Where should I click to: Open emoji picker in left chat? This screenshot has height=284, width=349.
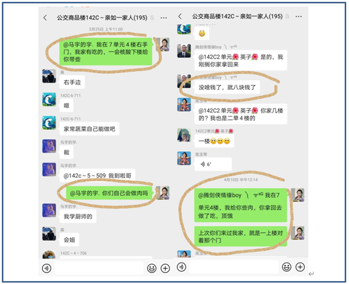coord(152,268)
